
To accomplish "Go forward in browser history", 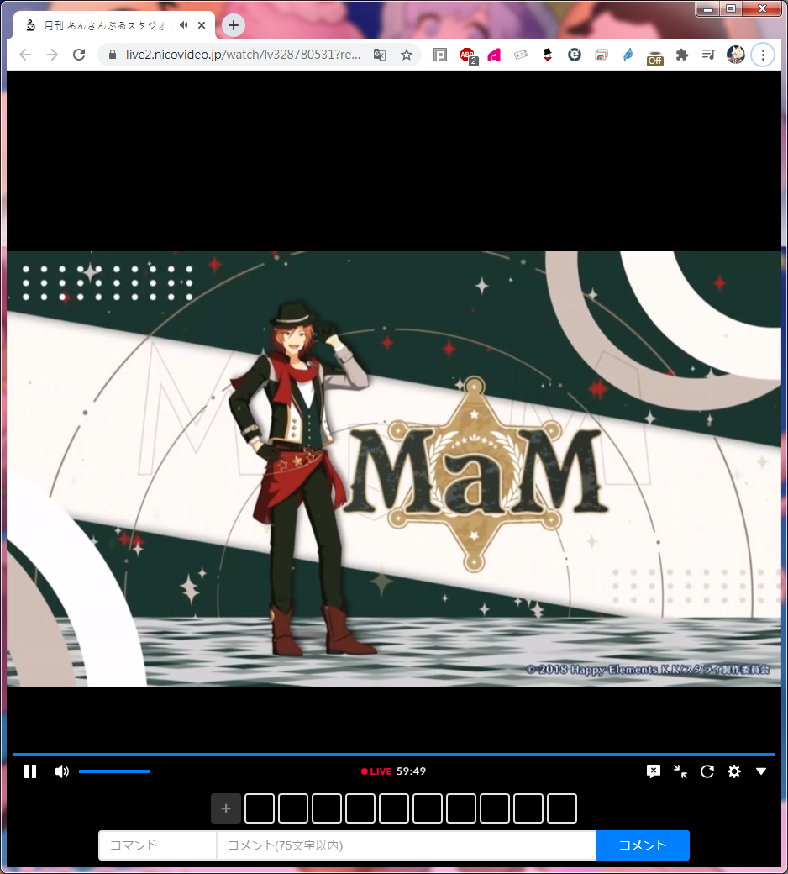I will tap(52, 55).
